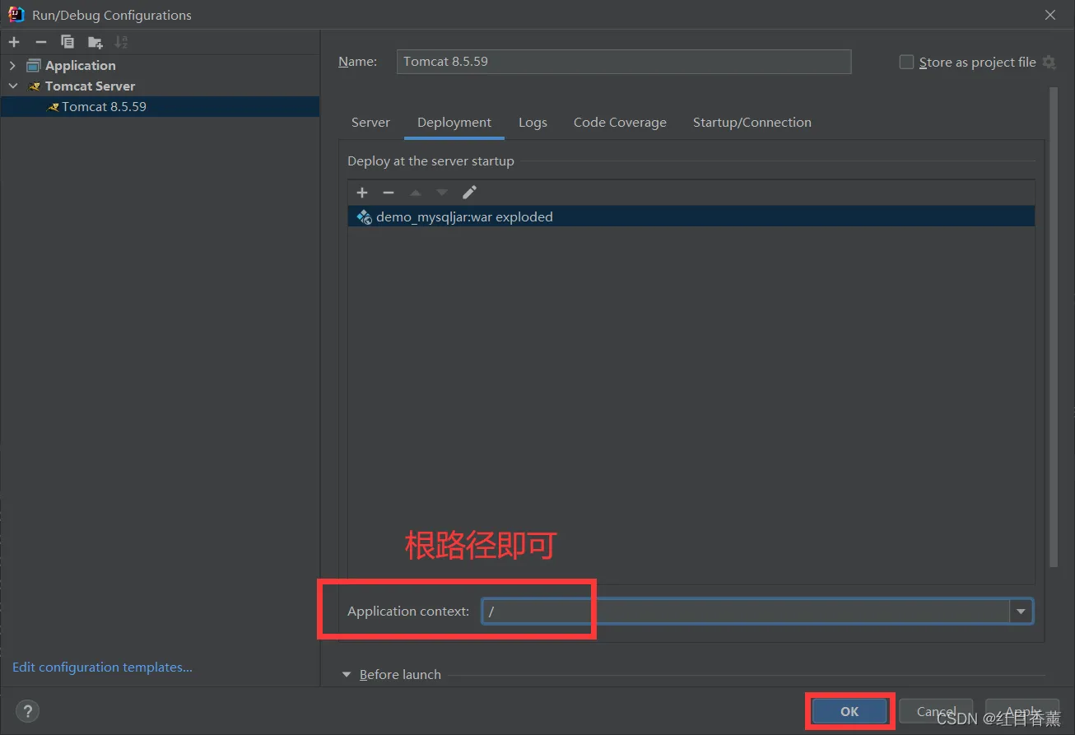1075x735 pixels.
Task: Open the help question mark
Action: pos(27,711)
